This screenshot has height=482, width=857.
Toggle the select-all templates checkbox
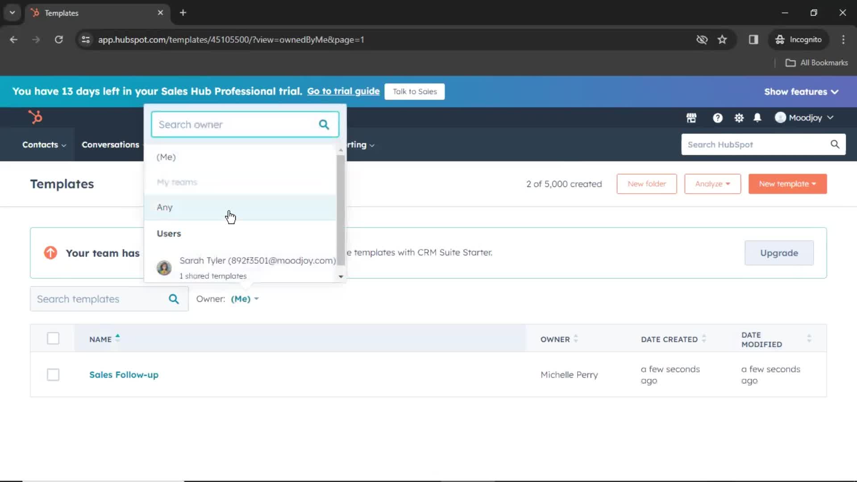tap(53, 338)
